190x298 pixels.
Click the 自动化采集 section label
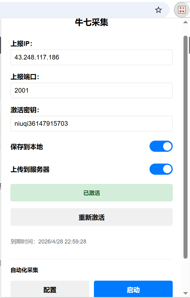click(24, 270)
